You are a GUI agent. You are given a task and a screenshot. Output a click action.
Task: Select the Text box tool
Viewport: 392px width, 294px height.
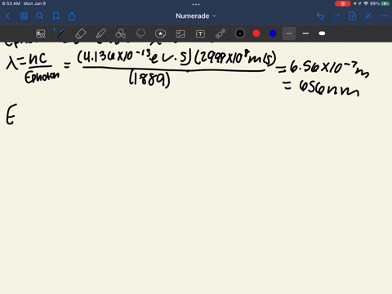point(200,33)
